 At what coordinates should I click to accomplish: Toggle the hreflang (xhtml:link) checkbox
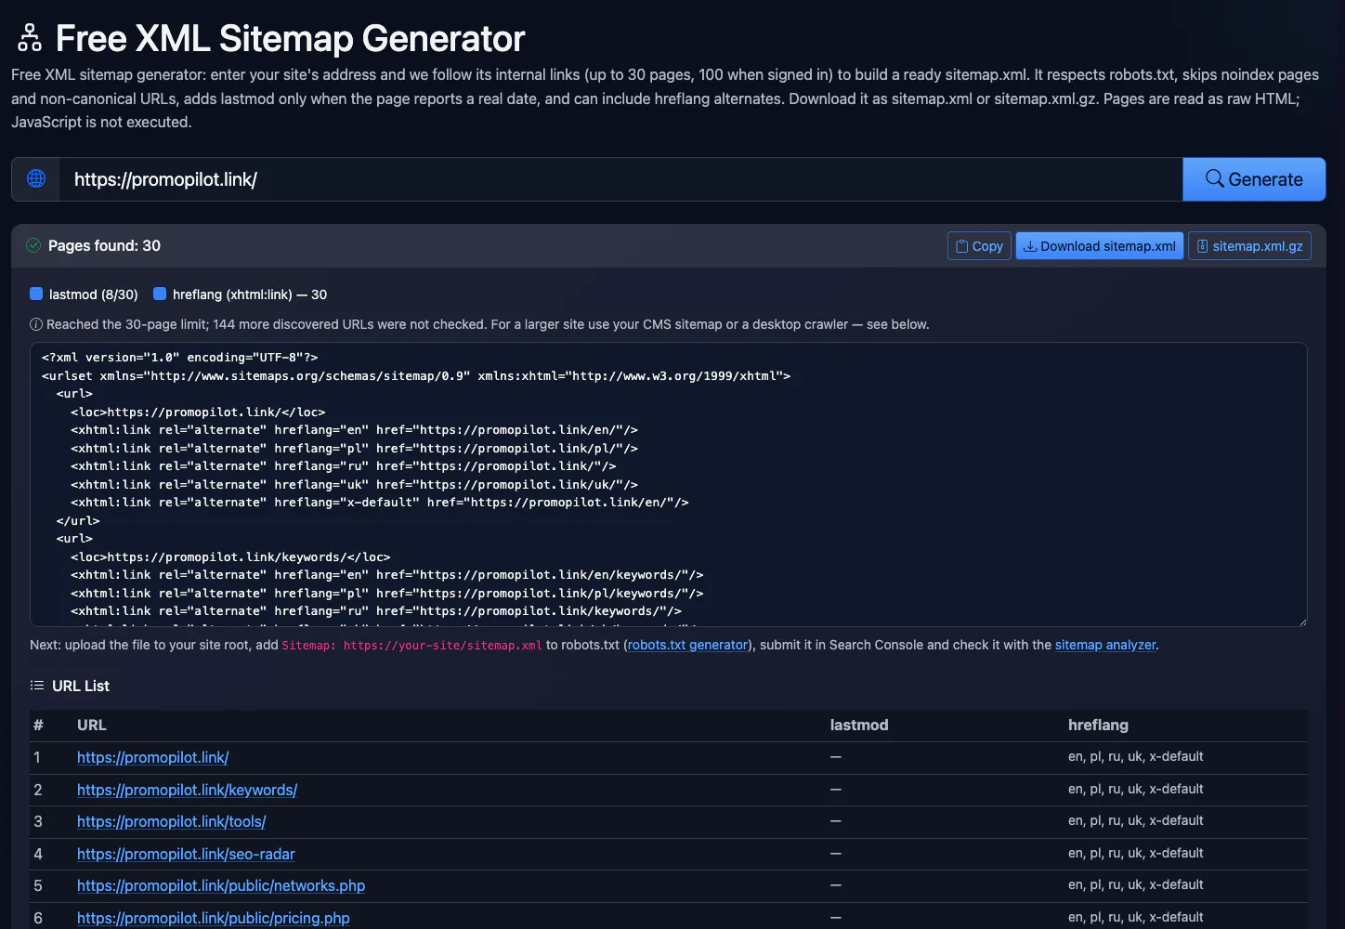pyautogui.click(x=160, y=294)
